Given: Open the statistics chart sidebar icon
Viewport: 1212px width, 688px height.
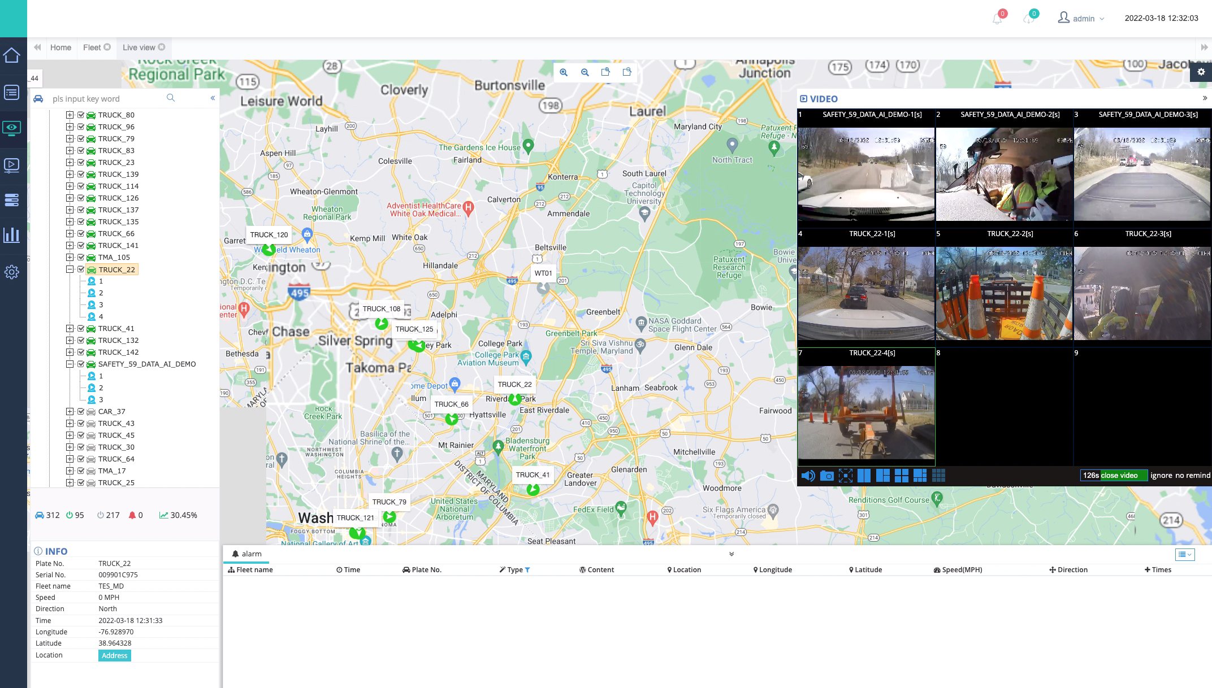Looking at the screenshot, I should (x=12, y=235).
